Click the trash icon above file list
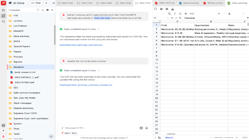This screenshot has height=140, width=249. [x=47, y=10]
